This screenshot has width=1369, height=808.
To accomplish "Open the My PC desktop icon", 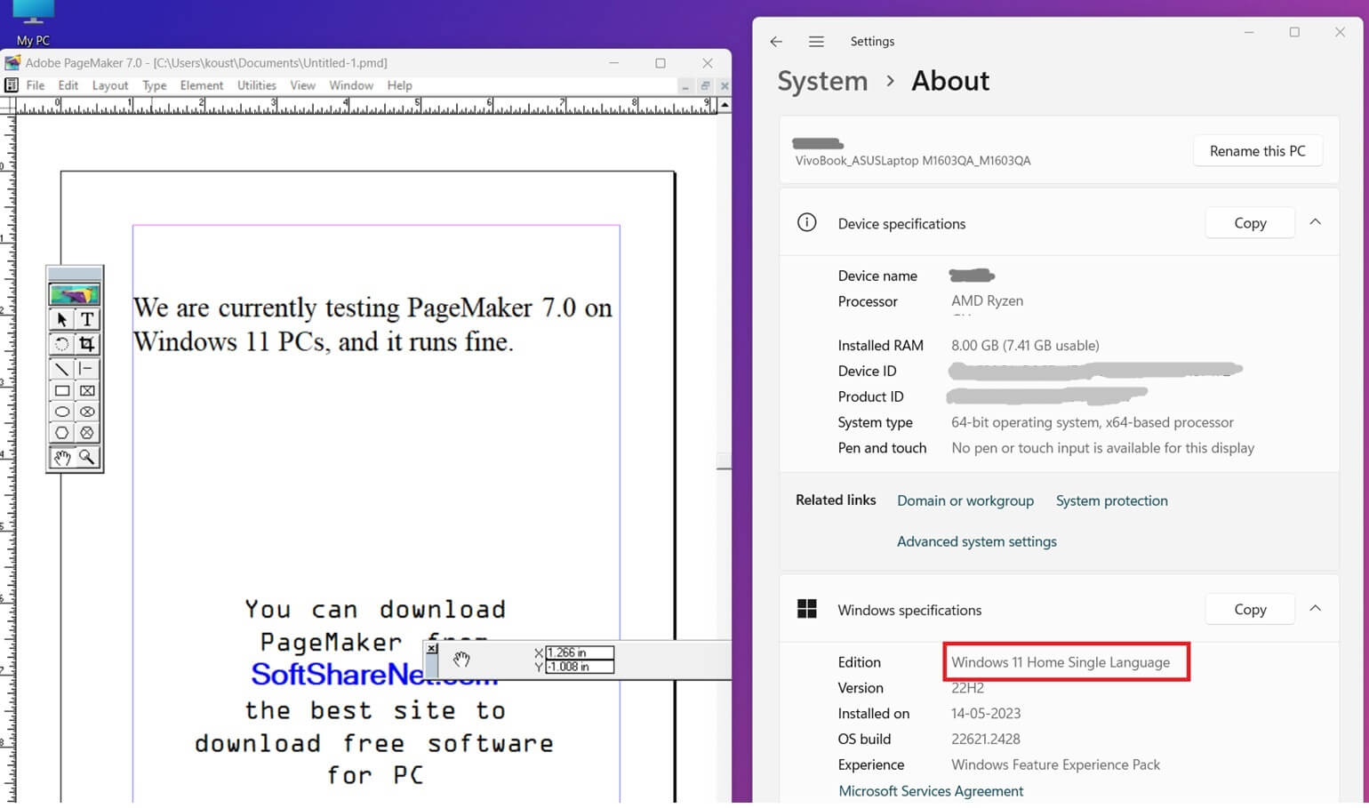I will (x=33, y=23).
